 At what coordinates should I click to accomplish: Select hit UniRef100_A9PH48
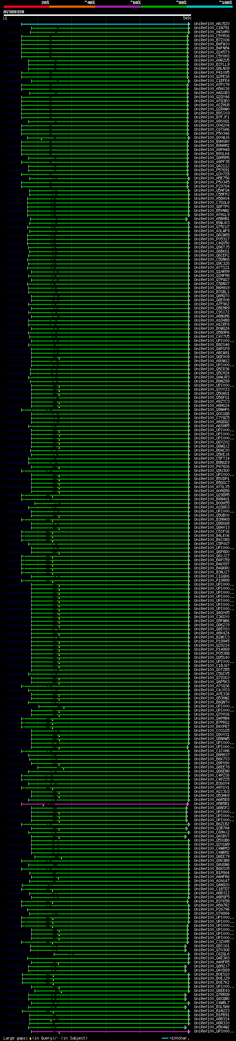(212, 150)
